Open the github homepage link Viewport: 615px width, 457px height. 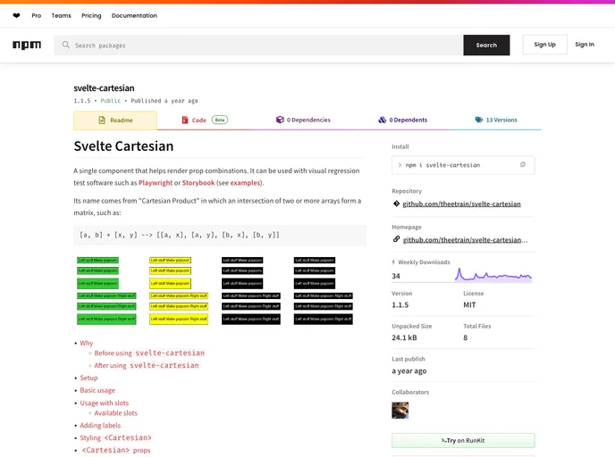coord(465,240)
